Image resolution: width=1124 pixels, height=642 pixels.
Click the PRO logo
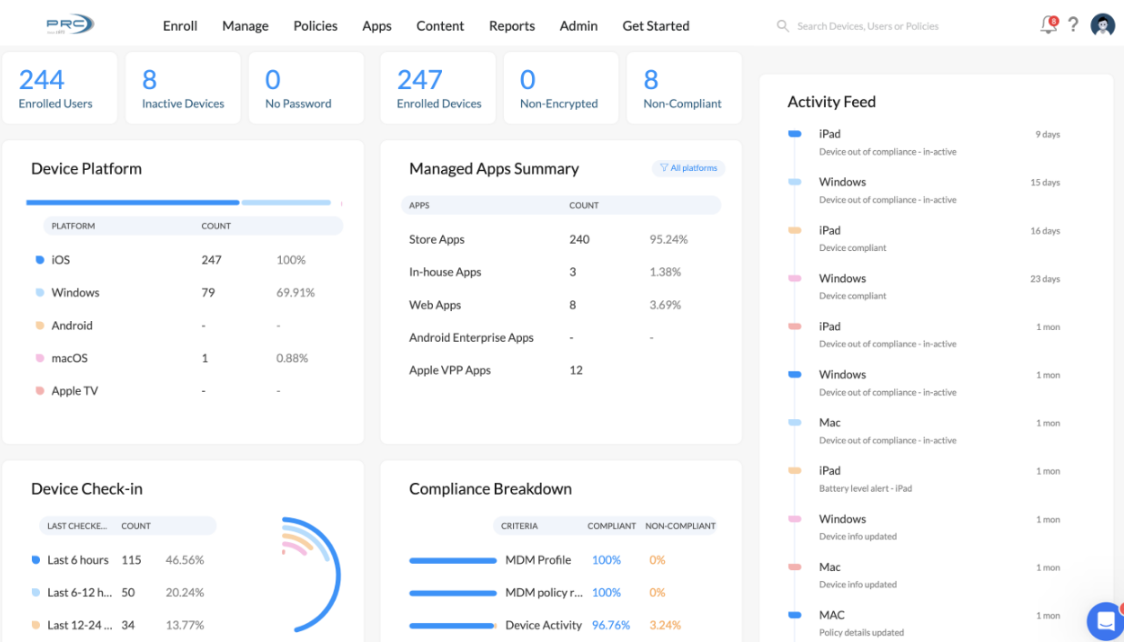(70, 25)
